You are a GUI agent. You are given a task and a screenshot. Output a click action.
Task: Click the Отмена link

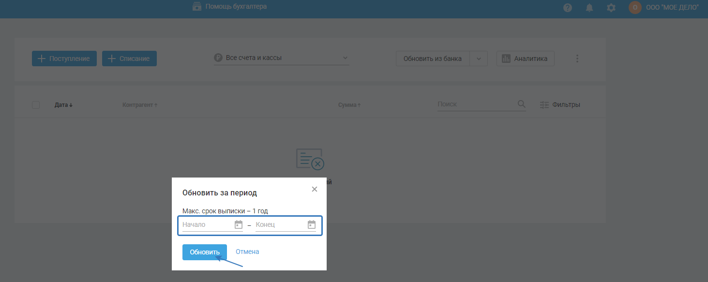[247, 252]
